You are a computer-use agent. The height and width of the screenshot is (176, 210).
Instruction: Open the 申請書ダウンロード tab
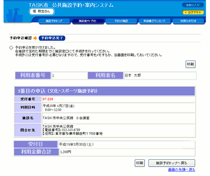[x=155, y=21]
